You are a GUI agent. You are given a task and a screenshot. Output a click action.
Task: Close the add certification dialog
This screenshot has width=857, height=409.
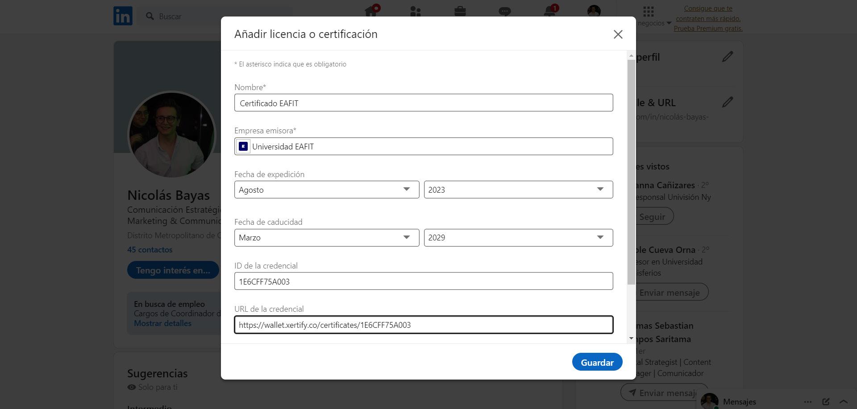618,34
